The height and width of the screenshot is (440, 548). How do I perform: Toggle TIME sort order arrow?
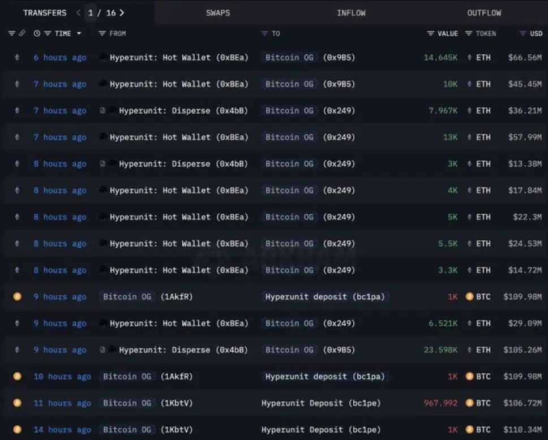(79, 33)
